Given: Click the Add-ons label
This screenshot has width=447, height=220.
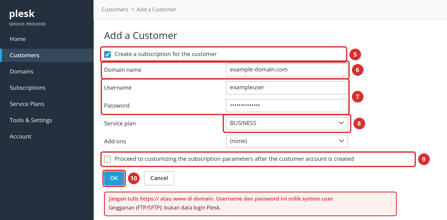Looking at the screenshot, I should click(115, 142).
